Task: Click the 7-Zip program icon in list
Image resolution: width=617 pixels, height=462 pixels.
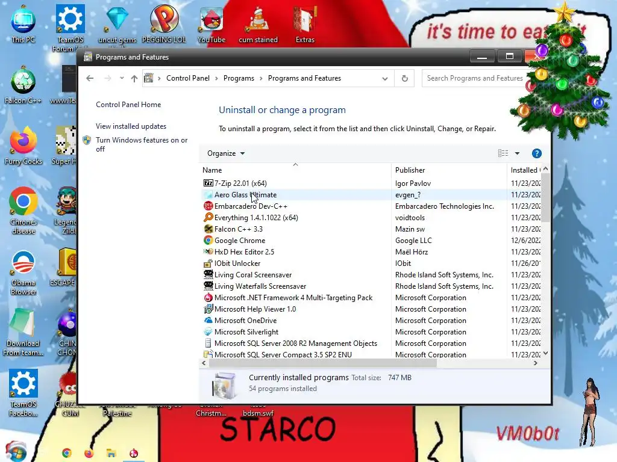Action: 208,183
